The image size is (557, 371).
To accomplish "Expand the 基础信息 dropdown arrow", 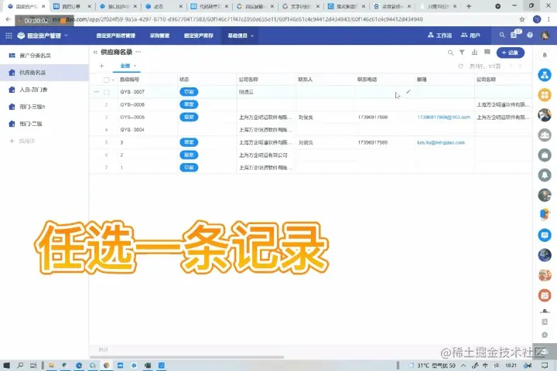I will pos(252,36).
